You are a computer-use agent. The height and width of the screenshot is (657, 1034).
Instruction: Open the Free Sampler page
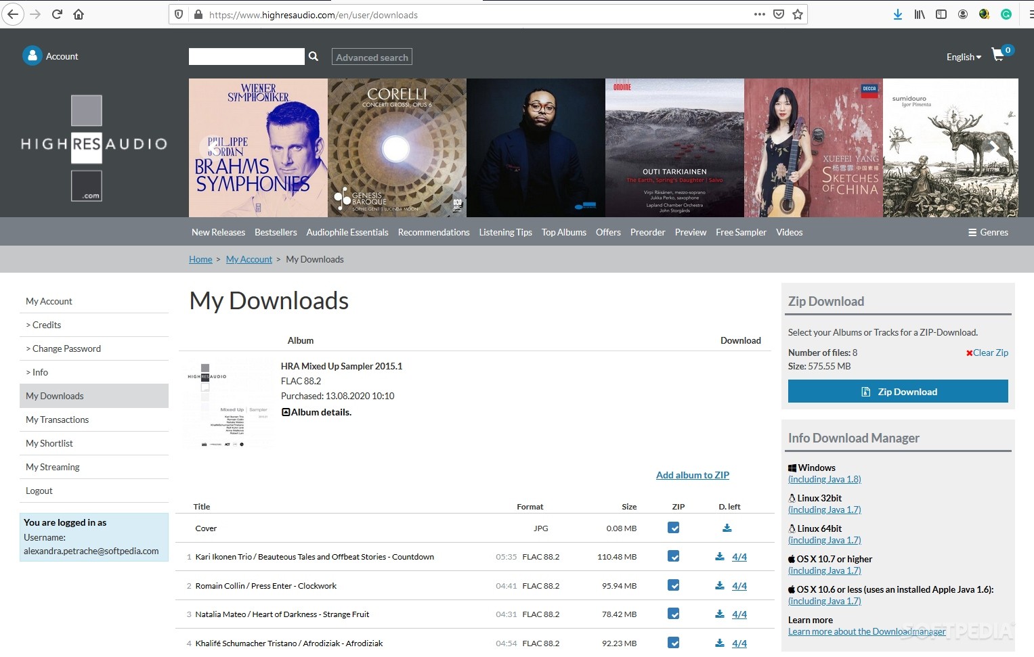(x=741, y=232)
